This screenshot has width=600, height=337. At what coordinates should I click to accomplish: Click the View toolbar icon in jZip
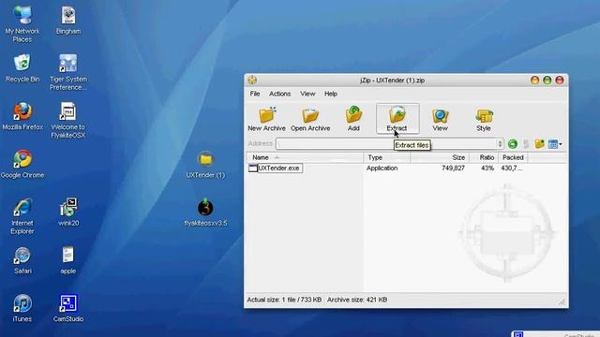440,115
